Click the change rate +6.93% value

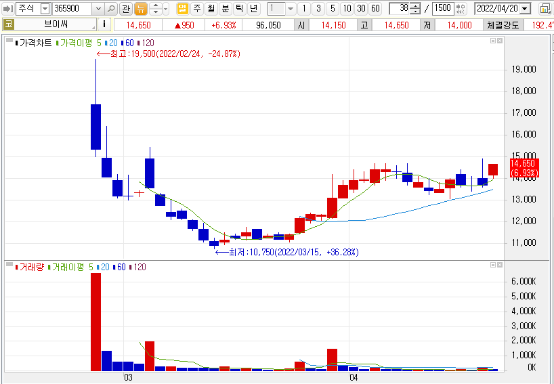[223, 25]
